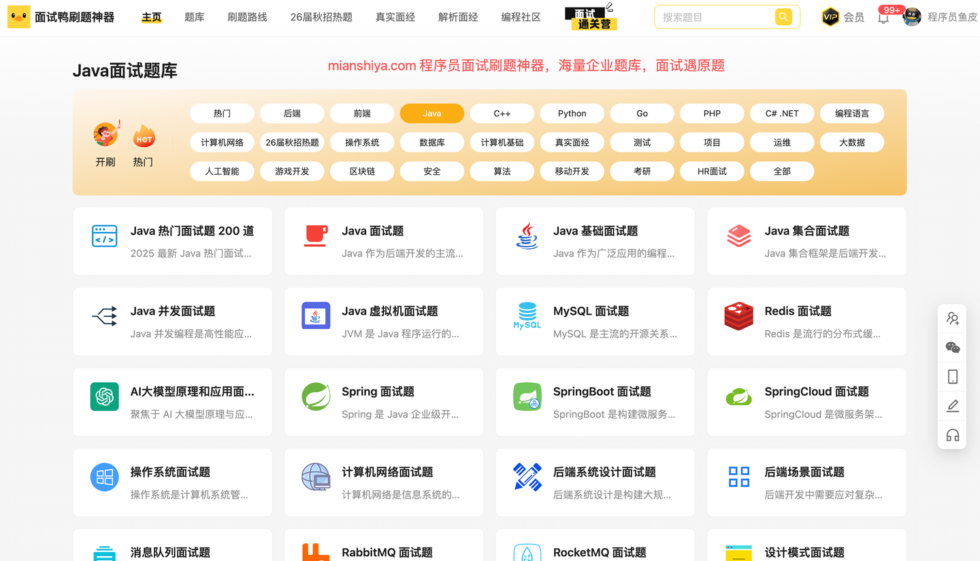The width and height of the screenshot is (980, 561).
Task: Open 题库 in the top navigation
Action: (x=195, y=17)
